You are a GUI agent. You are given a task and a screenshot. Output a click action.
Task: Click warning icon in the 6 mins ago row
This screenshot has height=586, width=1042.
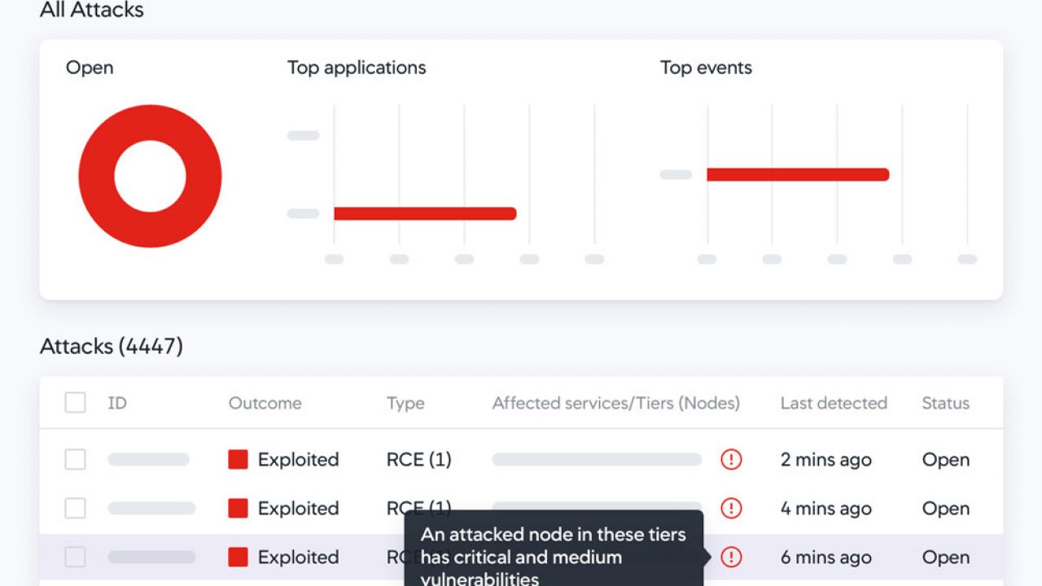click(731, 558)
